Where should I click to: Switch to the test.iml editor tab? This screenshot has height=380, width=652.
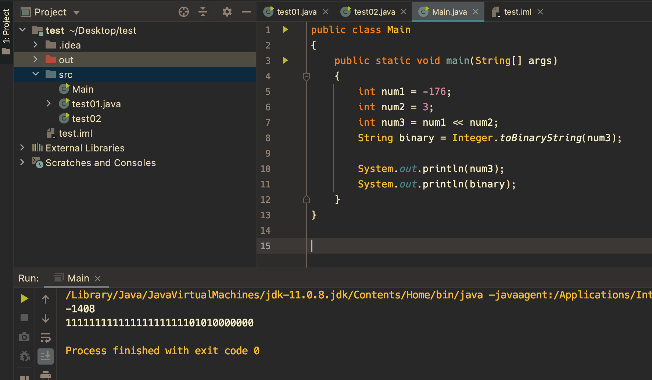(517, 12)
